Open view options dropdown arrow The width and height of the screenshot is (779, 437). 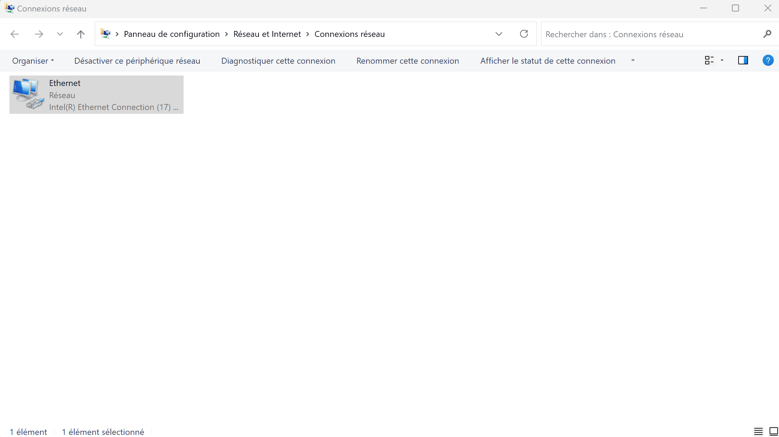[722, 61]
